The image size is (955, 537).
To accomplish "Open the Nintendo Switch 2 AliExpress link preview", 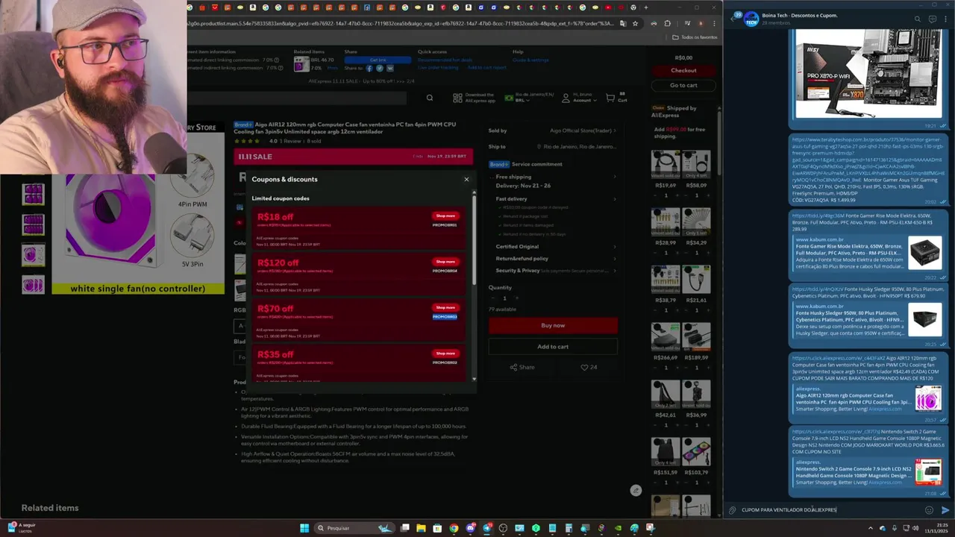I will point(868,472).
